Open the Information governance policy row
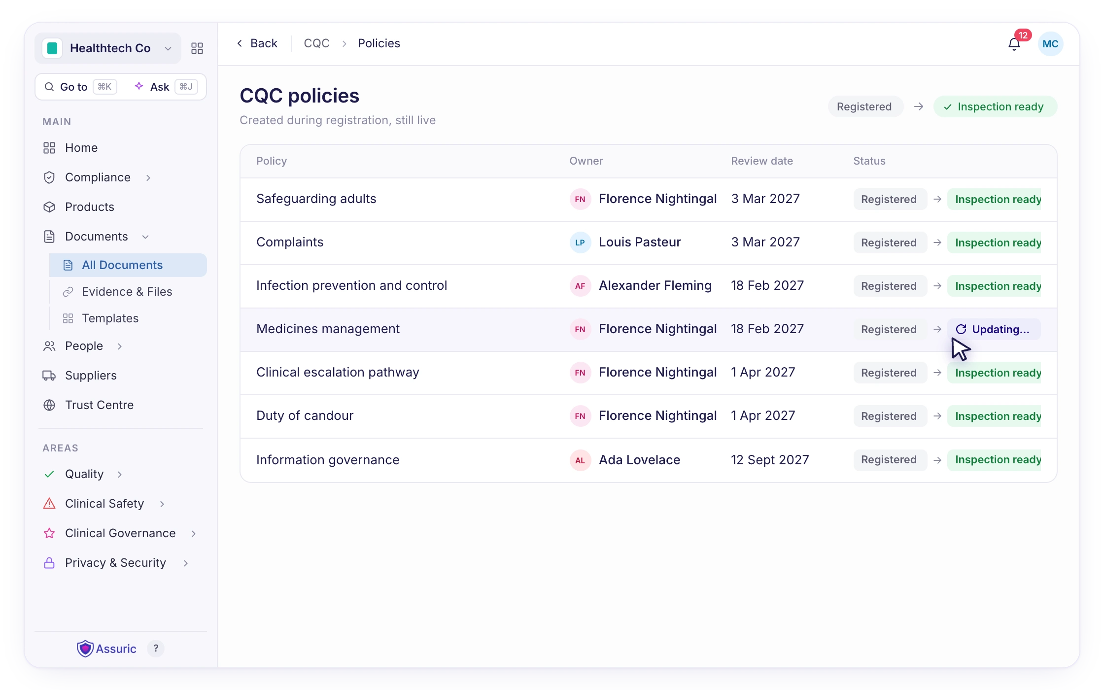1104x690 pixels. click(649, 460)
